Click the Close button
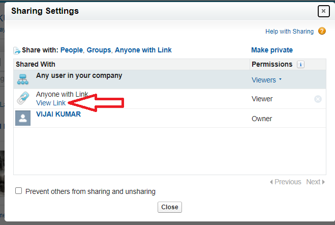Viewport: 335px width, 225px height. point(170,207)
